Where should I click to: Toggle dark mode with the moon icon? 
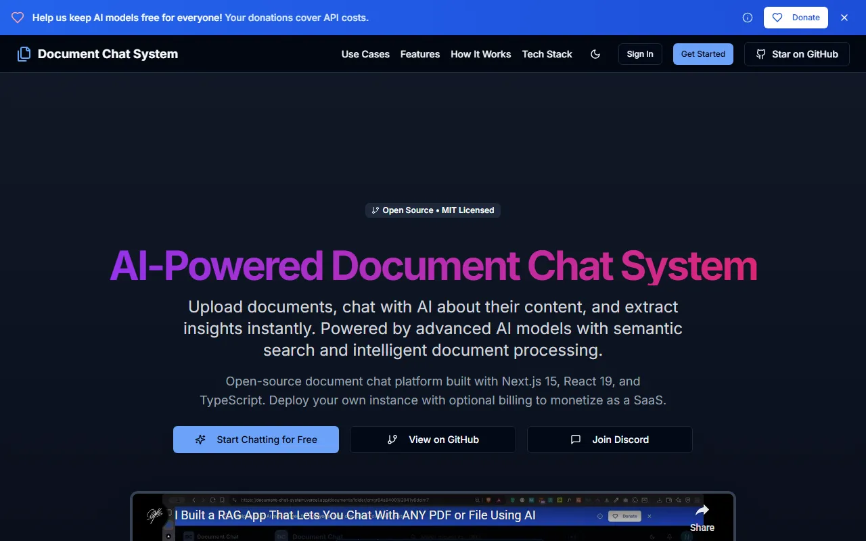595,54
